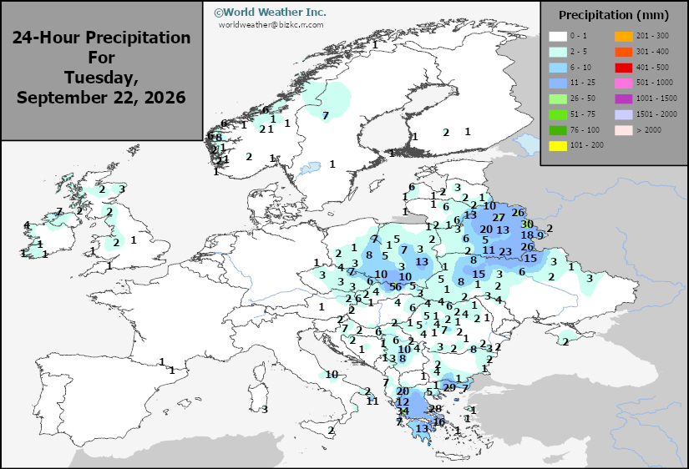The image size is (689, 469).
Task: Click the World Weather Inc. copyright text
Action: tap(271, 13)
